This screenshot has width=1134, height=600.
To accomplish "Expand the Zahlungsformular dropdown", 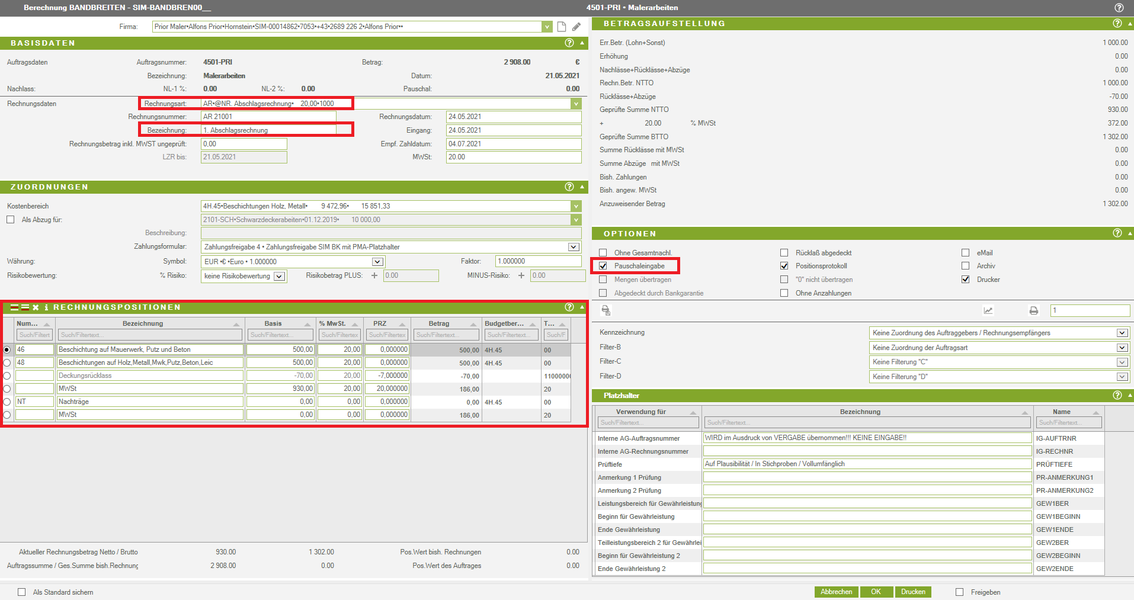I will point(573,247).
